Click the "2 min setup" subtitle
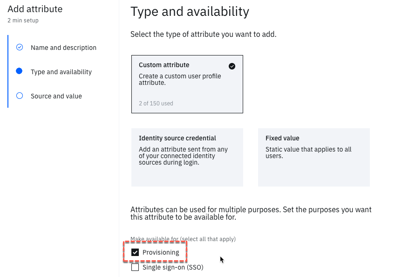Viewport: 409px width, 277px height. (23, 21)
